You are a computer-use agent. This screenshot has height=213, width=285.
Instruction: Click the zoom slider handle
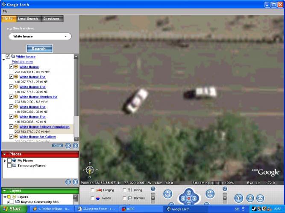click(x=153, y=198)
